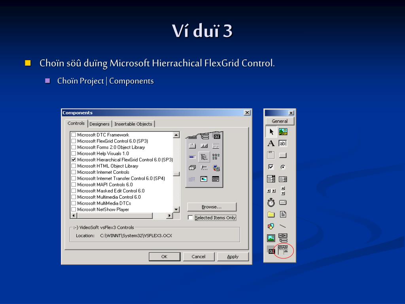405x304 pixels.
Task: Select the Line tool in toolbox
Action: pyautogui.click(x=283, y=226)
